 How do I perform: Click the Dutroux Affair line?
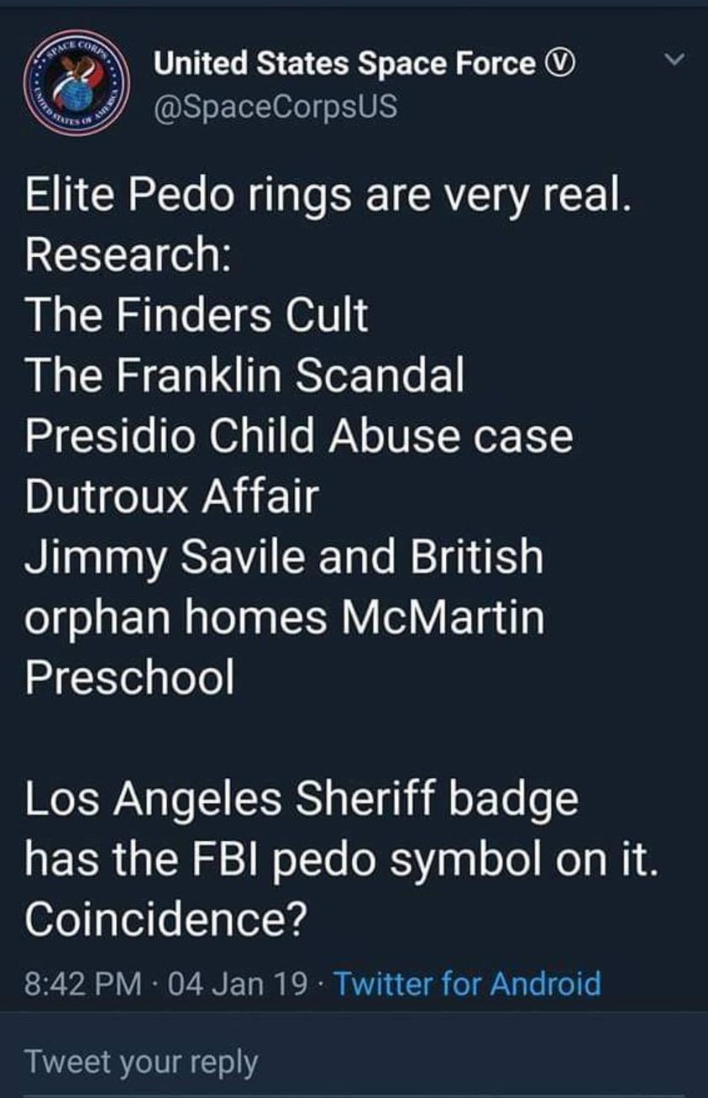[171, 496]
